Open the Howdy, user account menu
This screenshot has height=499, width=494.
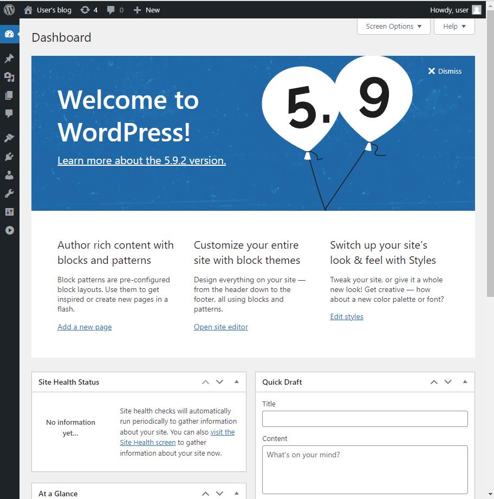[455, 10]
